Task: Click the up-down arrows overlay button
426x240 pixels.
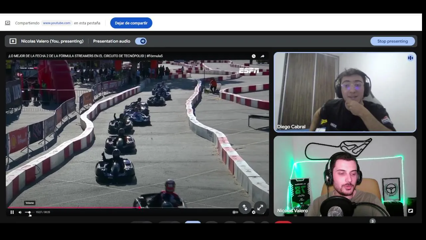Action: (x=245, y=208)
